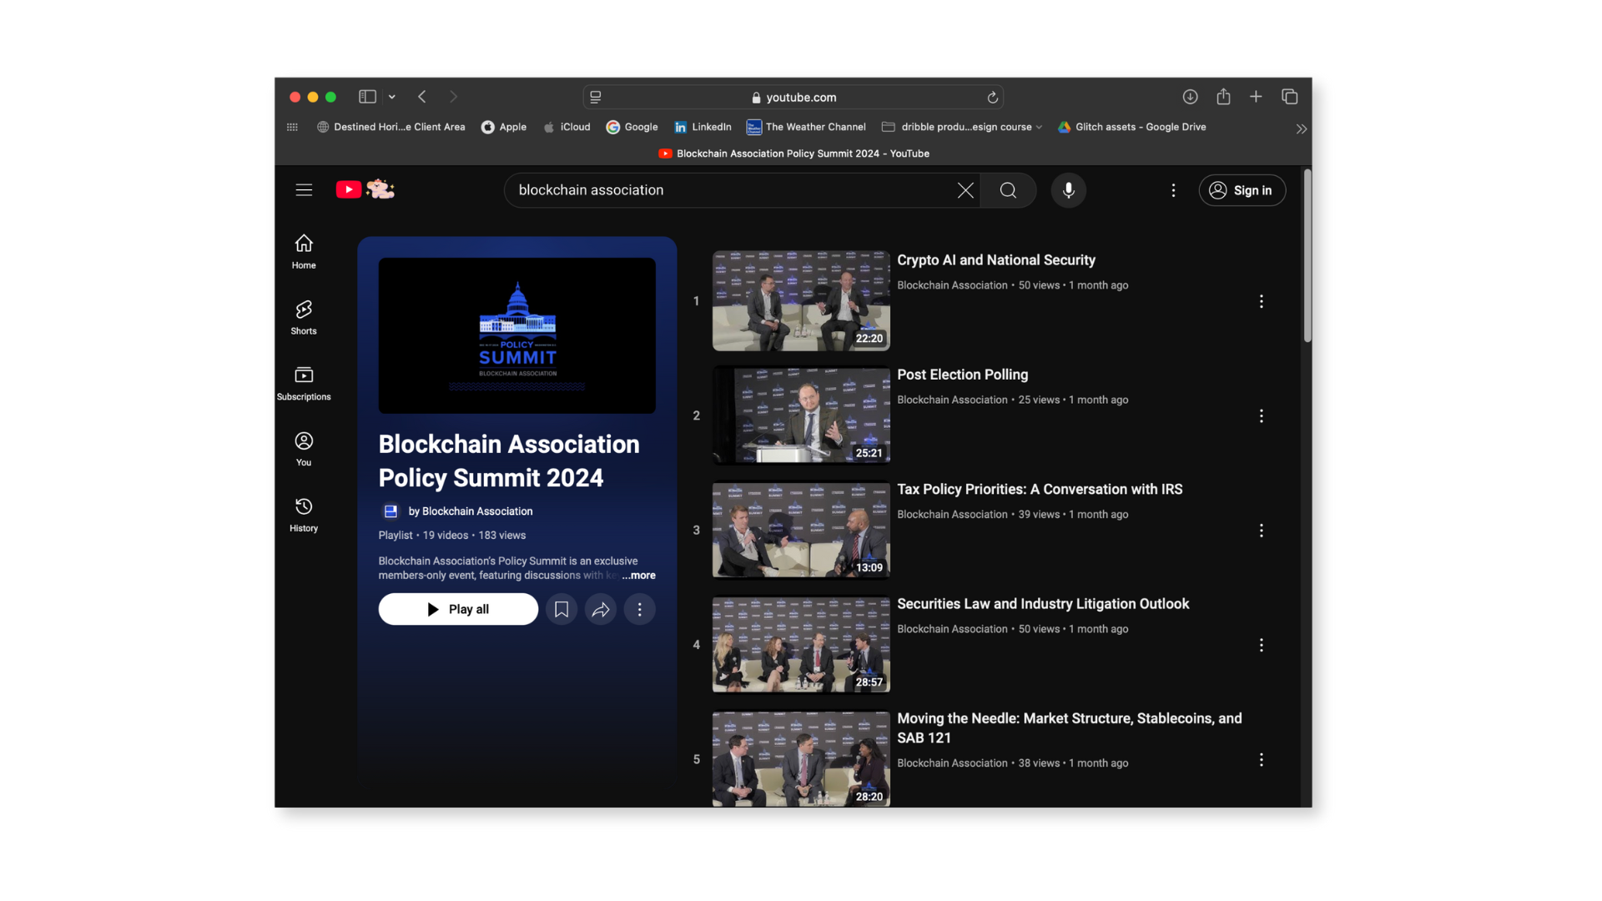1602x901 pixels.
Task: Open the You section in sidebar
Action: coord(304,449)
